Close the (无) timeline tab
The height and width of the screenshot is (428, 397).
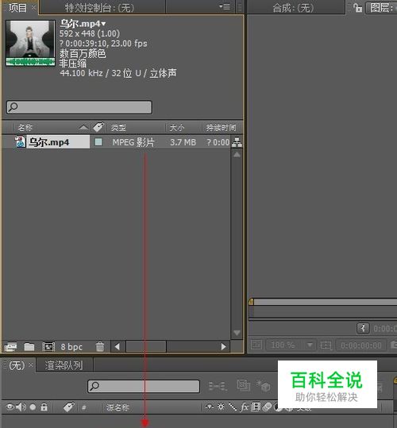coord(30,364)
